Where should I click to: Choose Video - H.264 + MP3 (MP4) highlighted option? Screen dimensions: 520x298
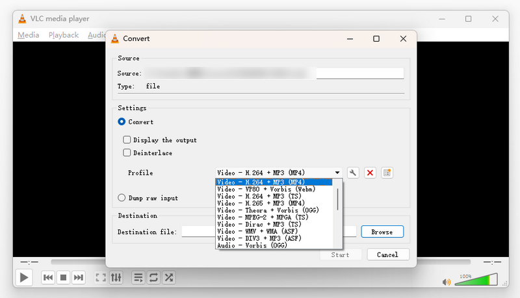click(274, 182)
